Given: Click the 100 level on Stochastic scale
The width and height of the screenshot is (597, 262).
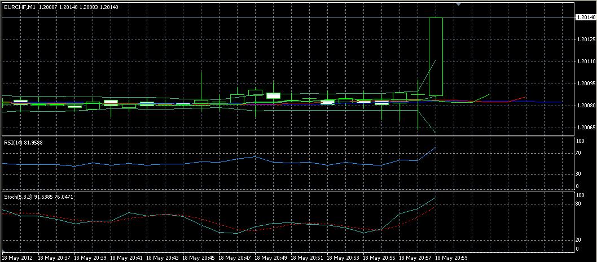Looking at the screenshot, I should [581, 195].
